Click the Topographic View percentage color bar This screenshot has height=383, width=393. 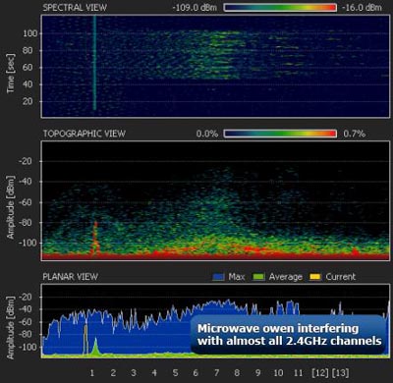280,134
